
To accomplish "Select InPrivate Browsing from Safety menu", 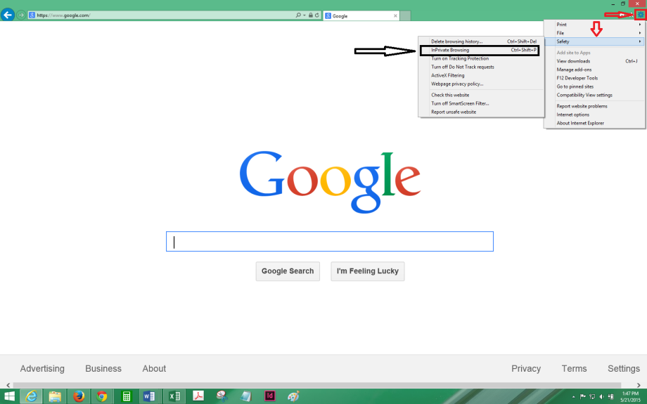I will point(480,50).
